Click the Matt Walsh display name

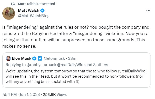click(x=29, y=11)
